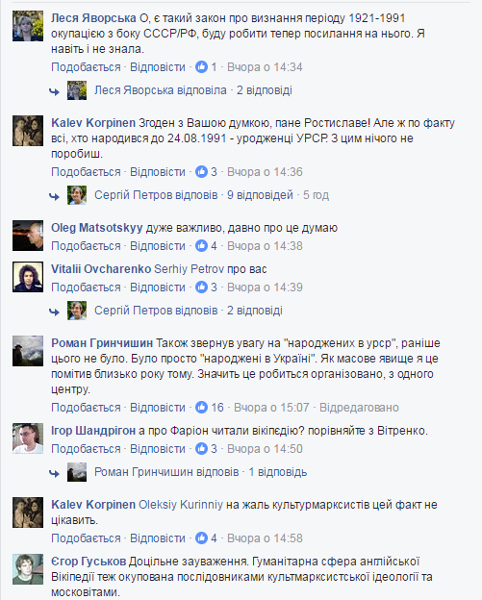Click thumbs-up icon with 16 likes
The image size is (482, 600).
coord(201,407)
